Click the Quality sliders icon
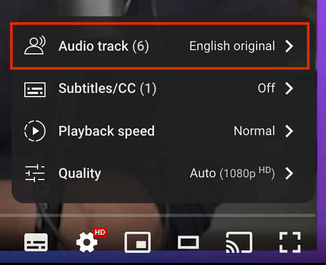 coord(35,173)
